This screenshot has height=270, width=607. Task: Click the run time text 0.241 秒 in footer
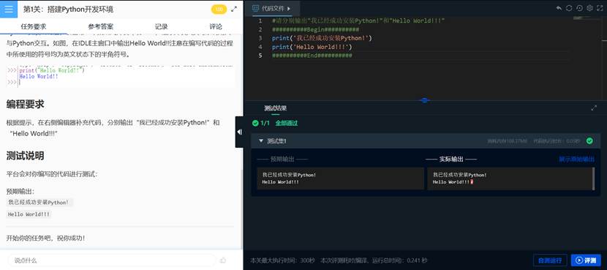click(417, 260)
